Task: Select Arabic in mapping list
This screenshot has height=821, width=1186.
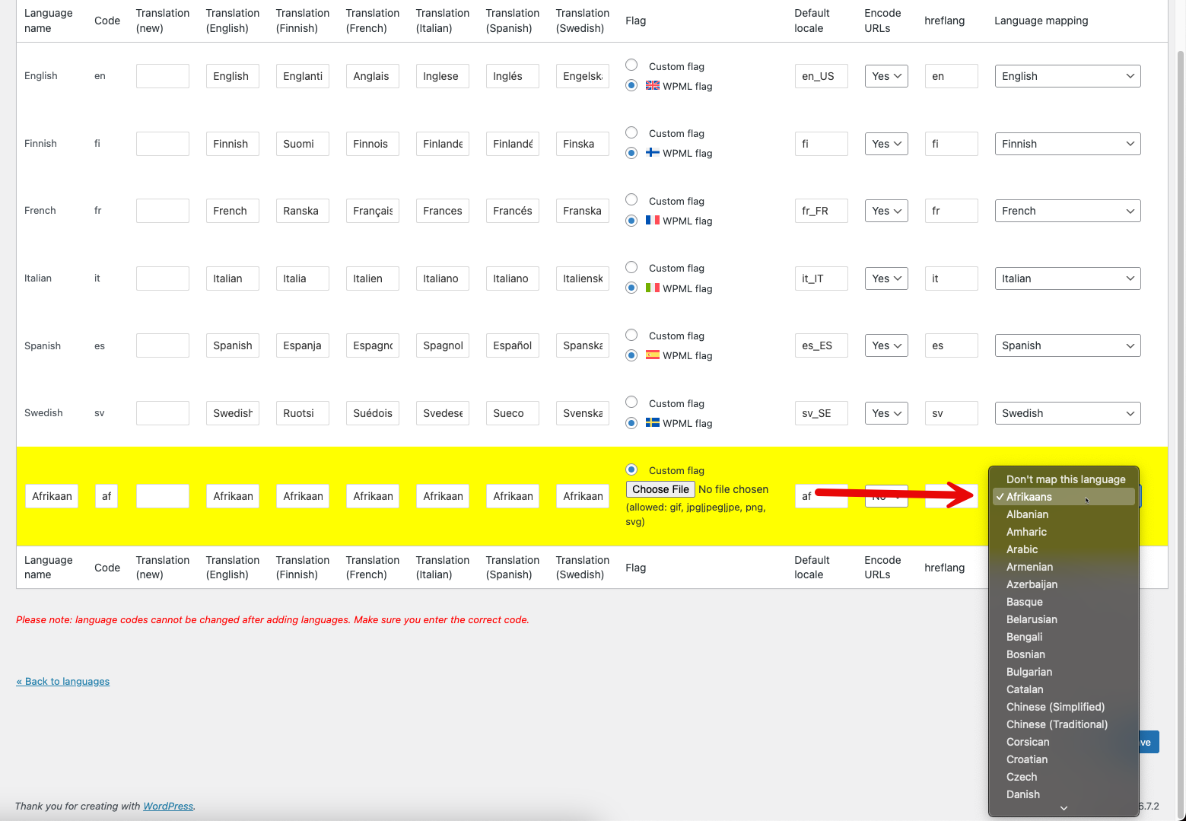Action: click(1064, 549)
